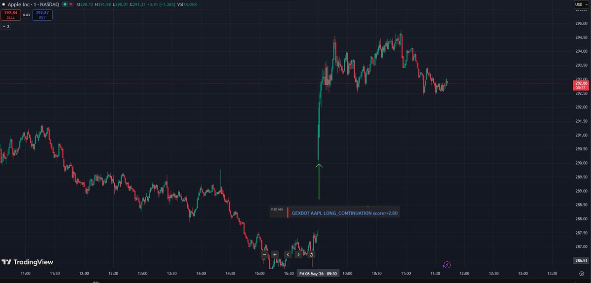Click the 0.03 spread value between Sell and Buy
Viewport: 591px width, 283px height.
coord(27,15)
